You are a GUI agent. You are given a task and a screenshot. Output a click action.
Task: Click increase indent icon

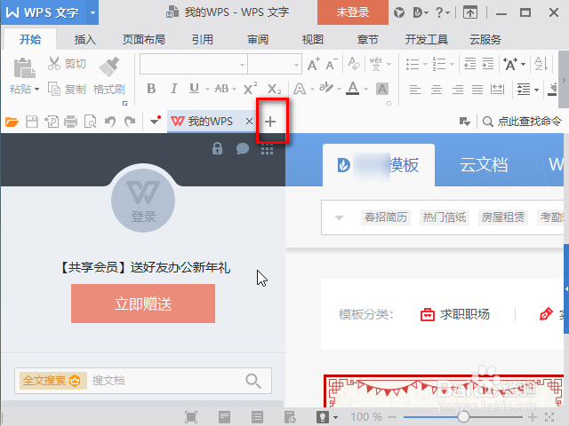[488, 64]
